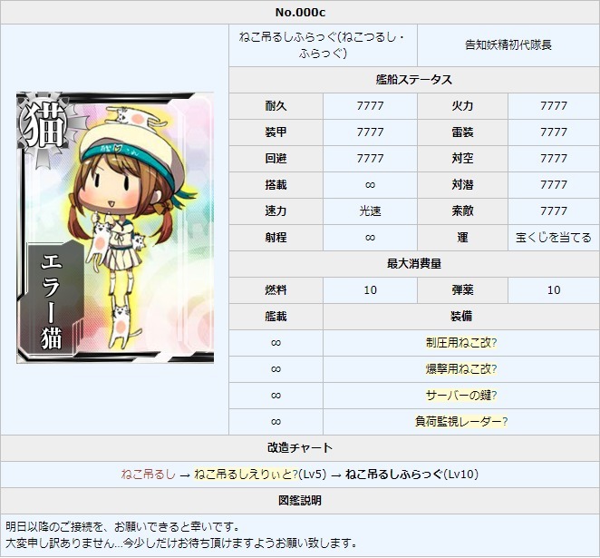
Task: Click the ∞ beside 負荷監視レーダー
Action: (x=276, y=422)
